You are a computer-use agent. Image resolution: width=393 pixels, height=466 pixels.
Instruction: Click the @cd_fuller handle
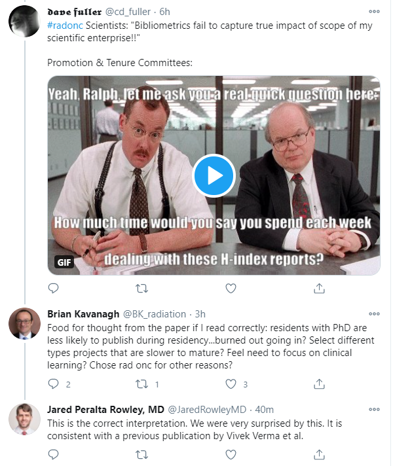point(129,12)
